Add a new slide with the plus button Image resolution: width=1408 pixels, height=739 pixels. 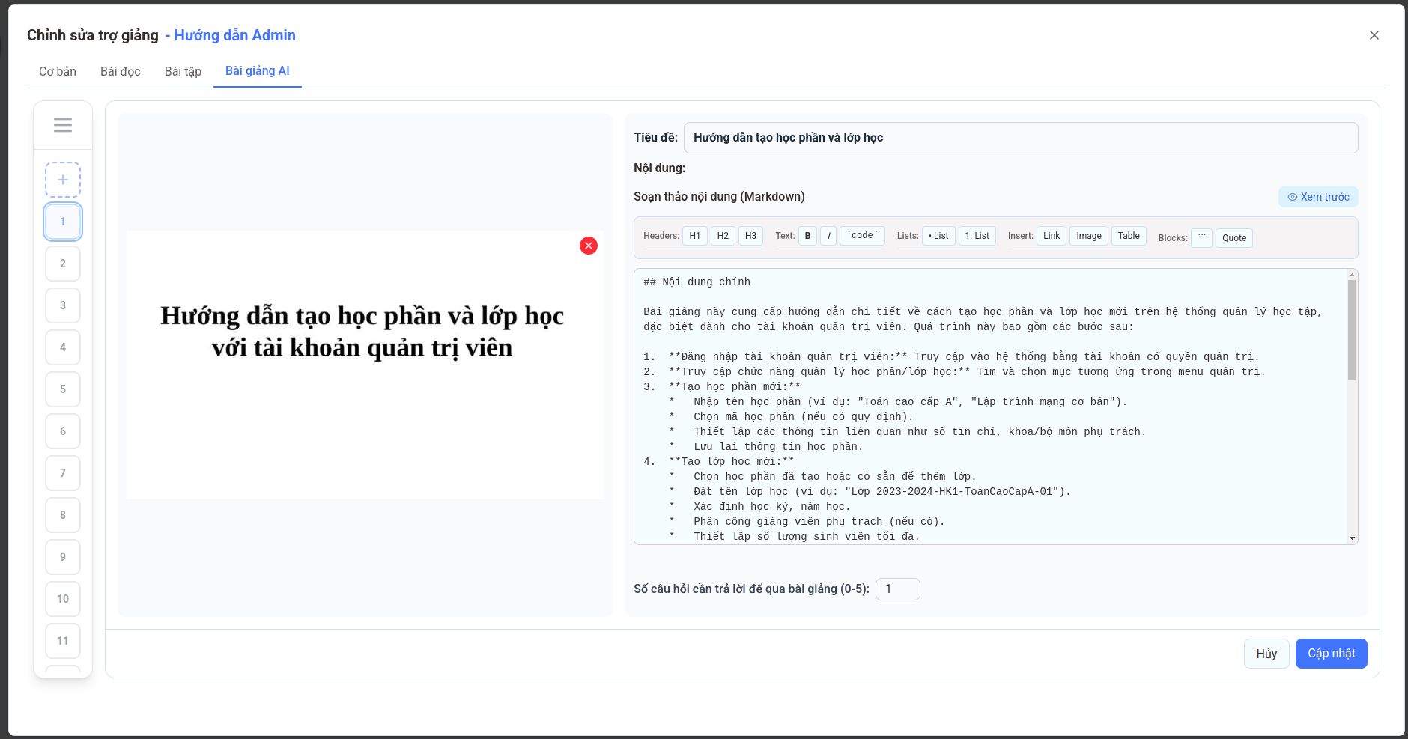click(x=63, y=179)
